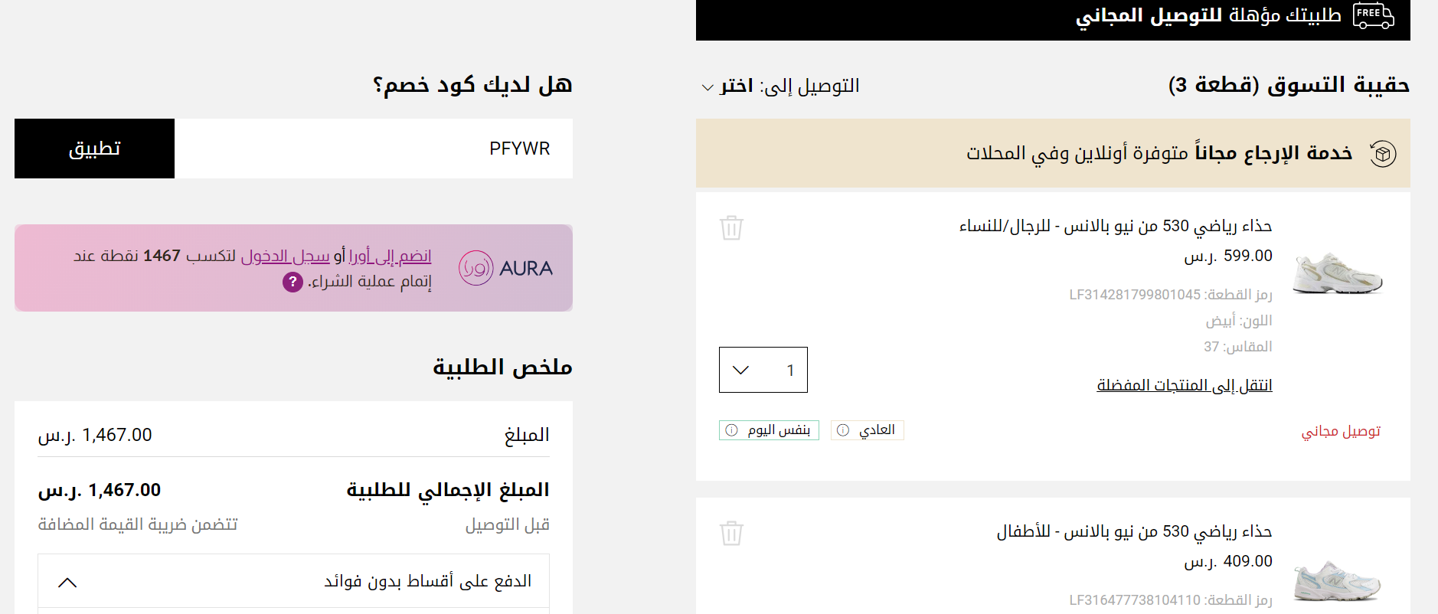Click the discount code field containing PFYWR

click(374, 149)
